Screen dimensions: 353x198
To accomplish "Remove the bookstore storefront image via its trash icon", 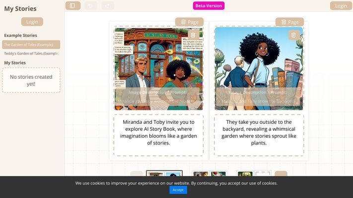I will 193,35.
